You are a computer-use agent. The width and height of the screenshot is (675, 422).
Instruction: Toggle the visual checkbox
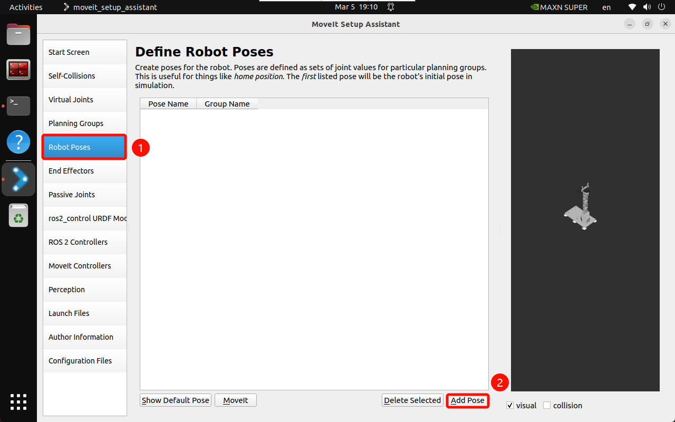coord(509,405)
